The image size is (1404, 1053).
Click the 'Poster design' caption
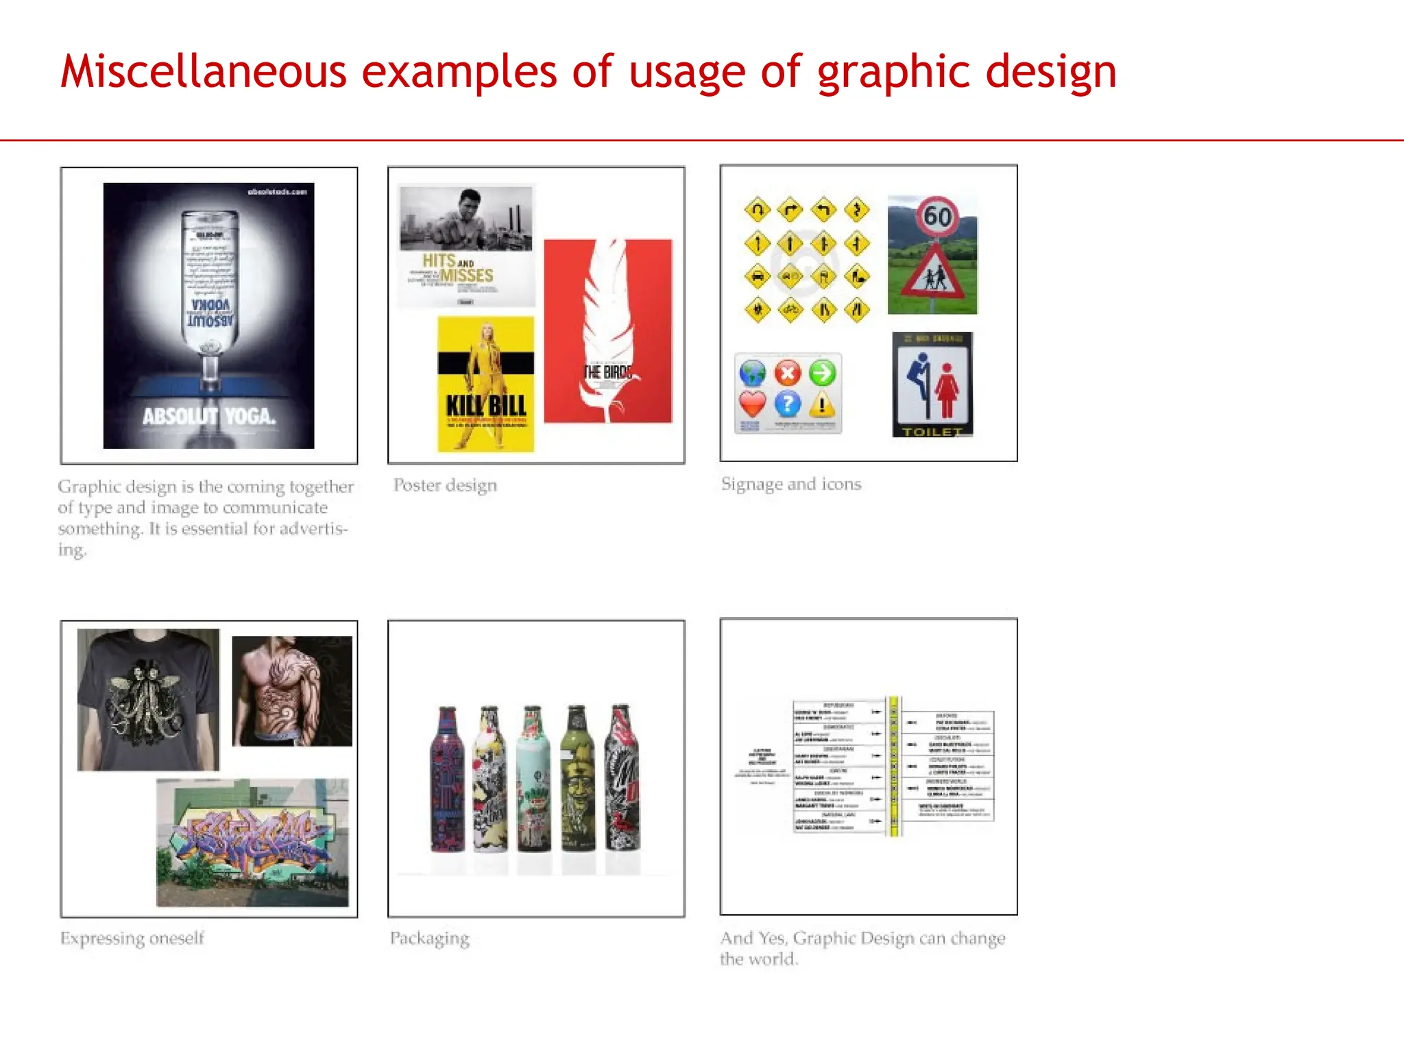(445, 485)
